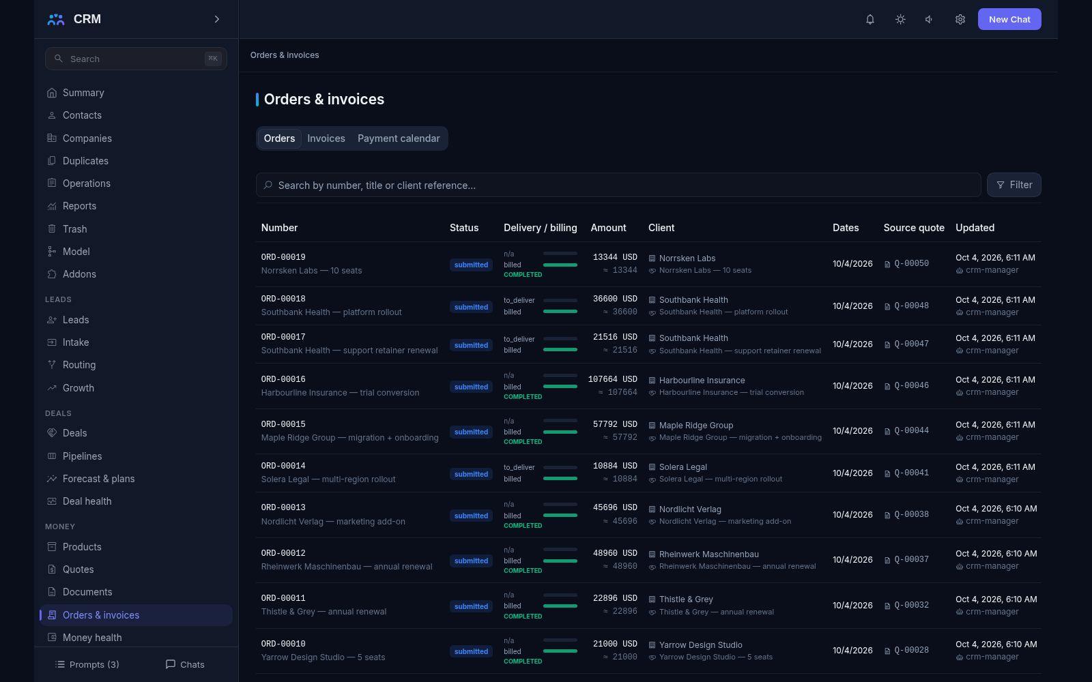Image resolution: width=1092 pixels, height=682 pixels.
Task: Open Documents page
Action: (136, 592)
